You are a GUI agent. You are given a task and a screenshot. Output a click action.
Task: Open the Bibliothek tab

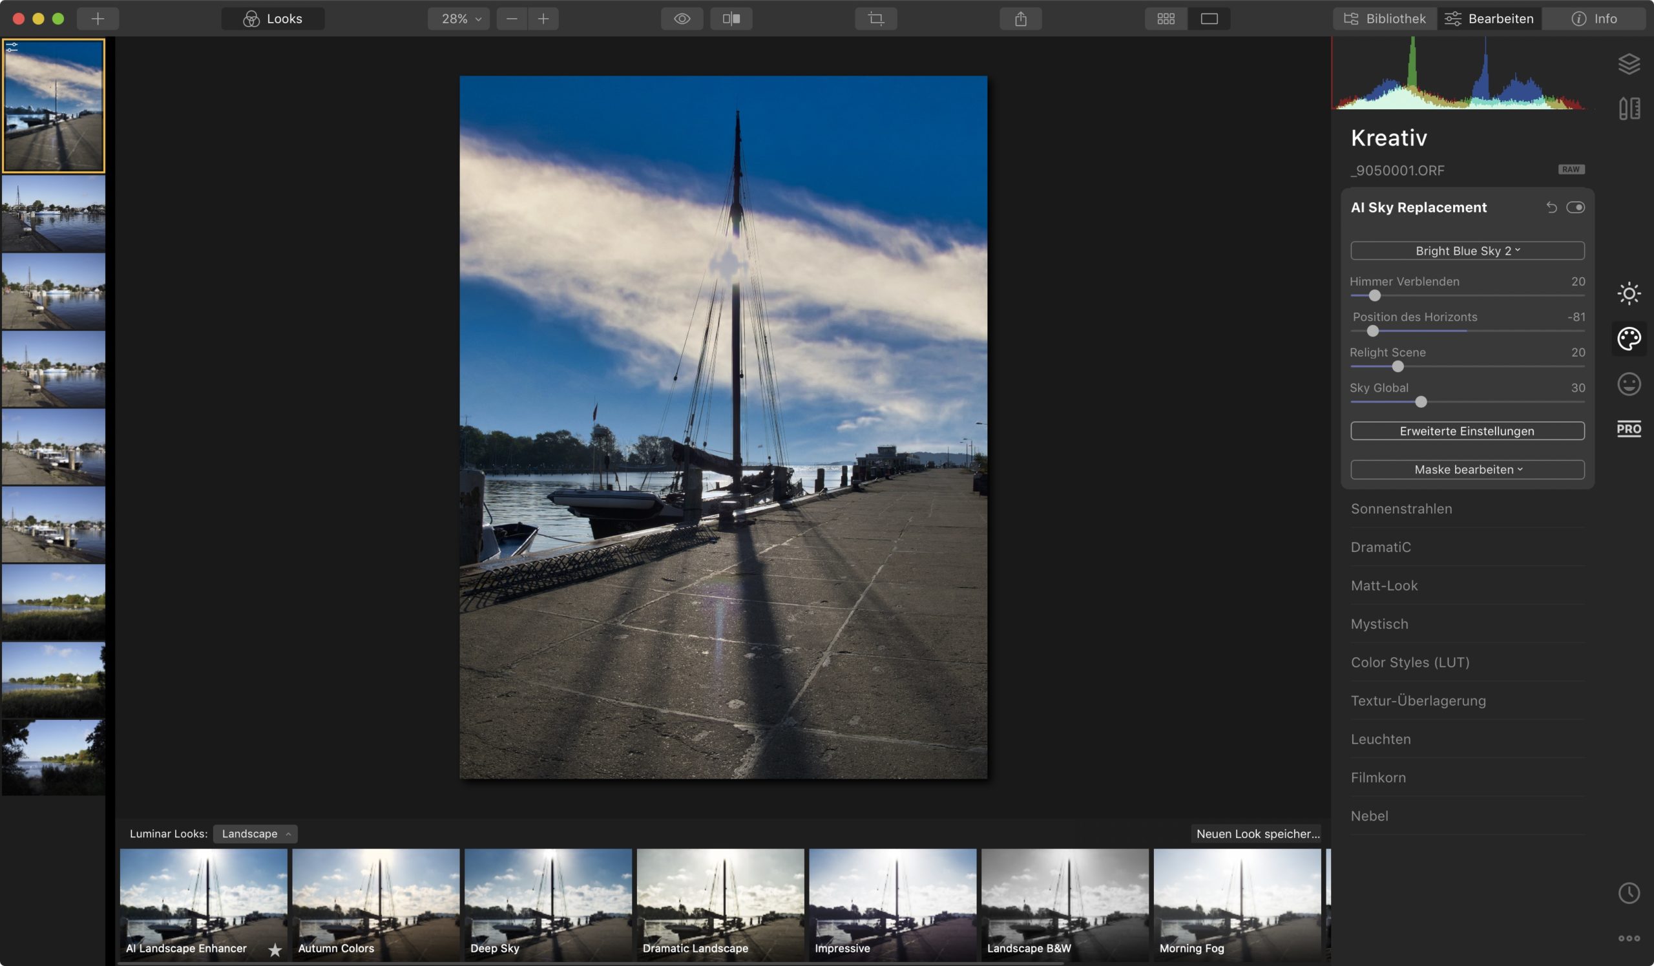click(x=1385, y=18)
